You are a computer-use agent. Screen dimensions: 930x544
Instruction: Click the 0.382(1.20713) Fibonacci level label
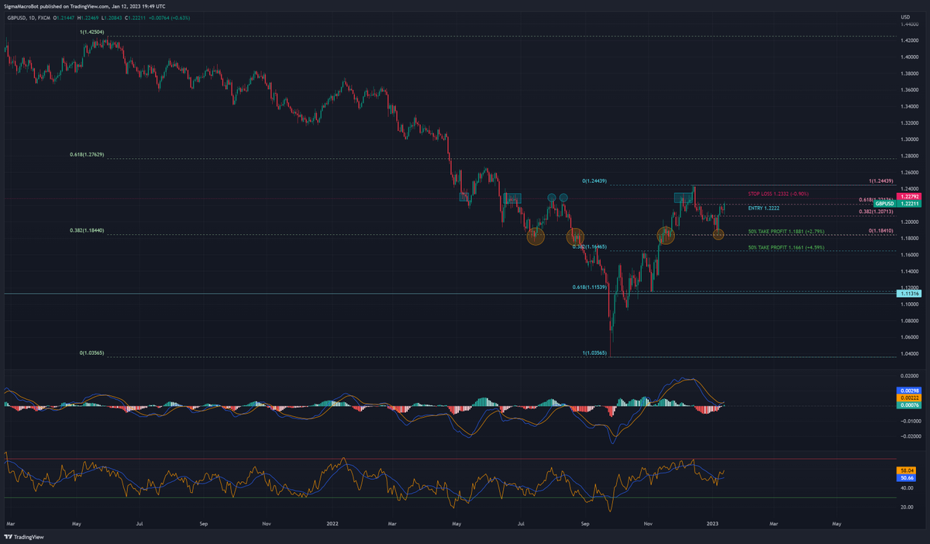tap(877, 211)
